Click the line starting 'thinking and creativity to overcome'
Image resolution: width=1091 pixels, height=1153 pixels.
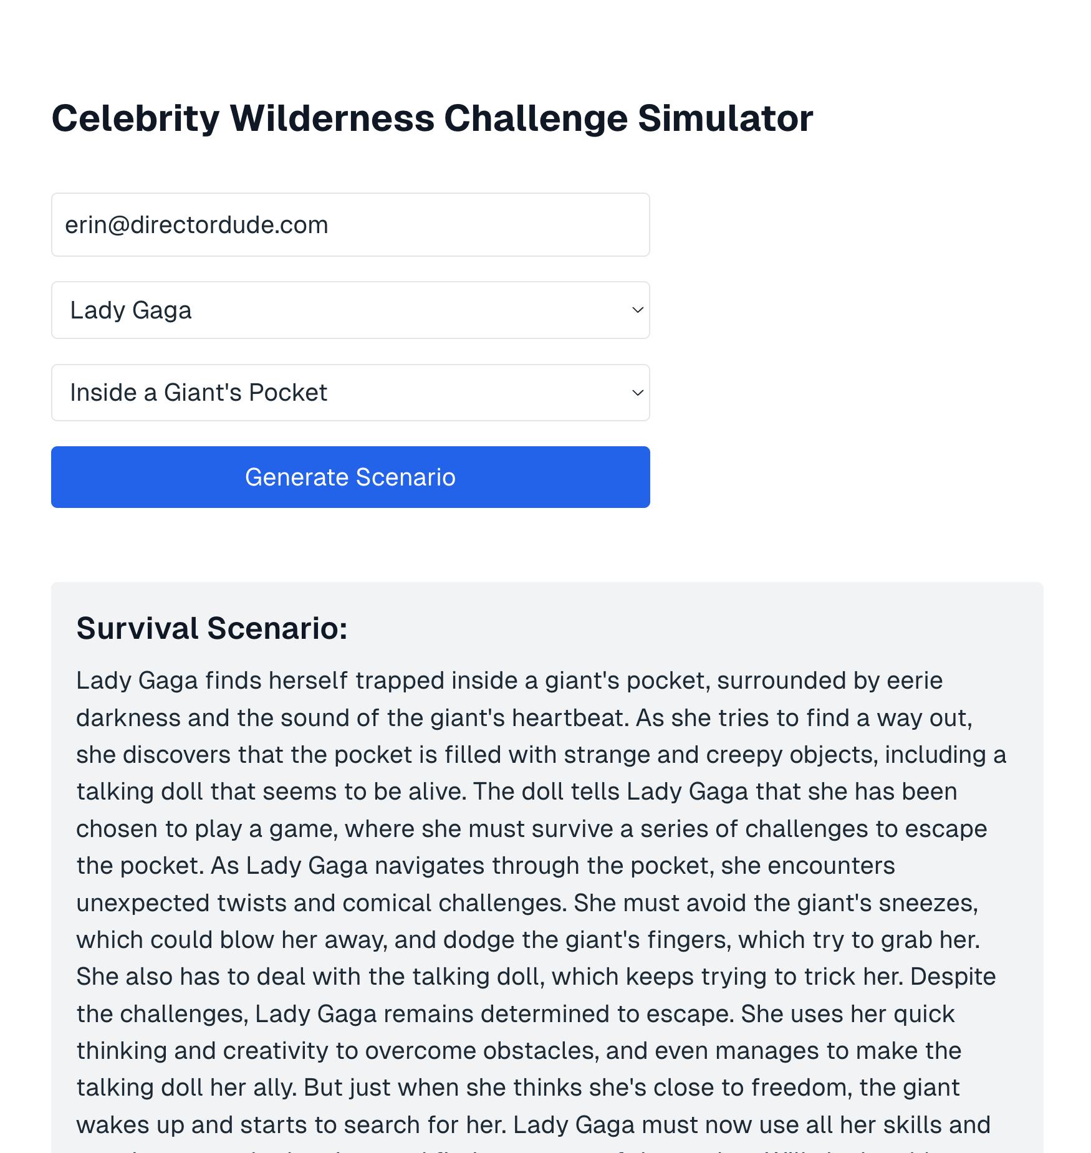click(x=518, y=1051)
